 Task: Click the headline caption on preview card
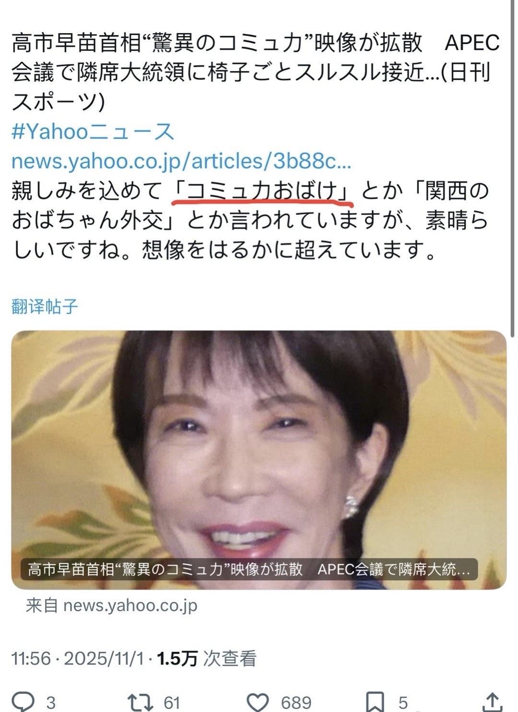pos(249,569)
